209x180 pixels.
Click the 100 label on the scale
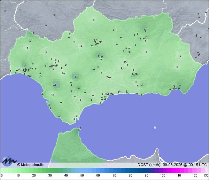(163, 175)
